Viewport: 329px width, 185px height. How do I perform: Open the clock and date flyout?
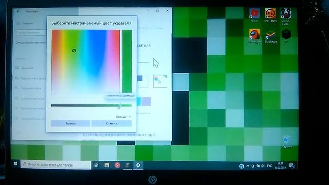point(280,165)
